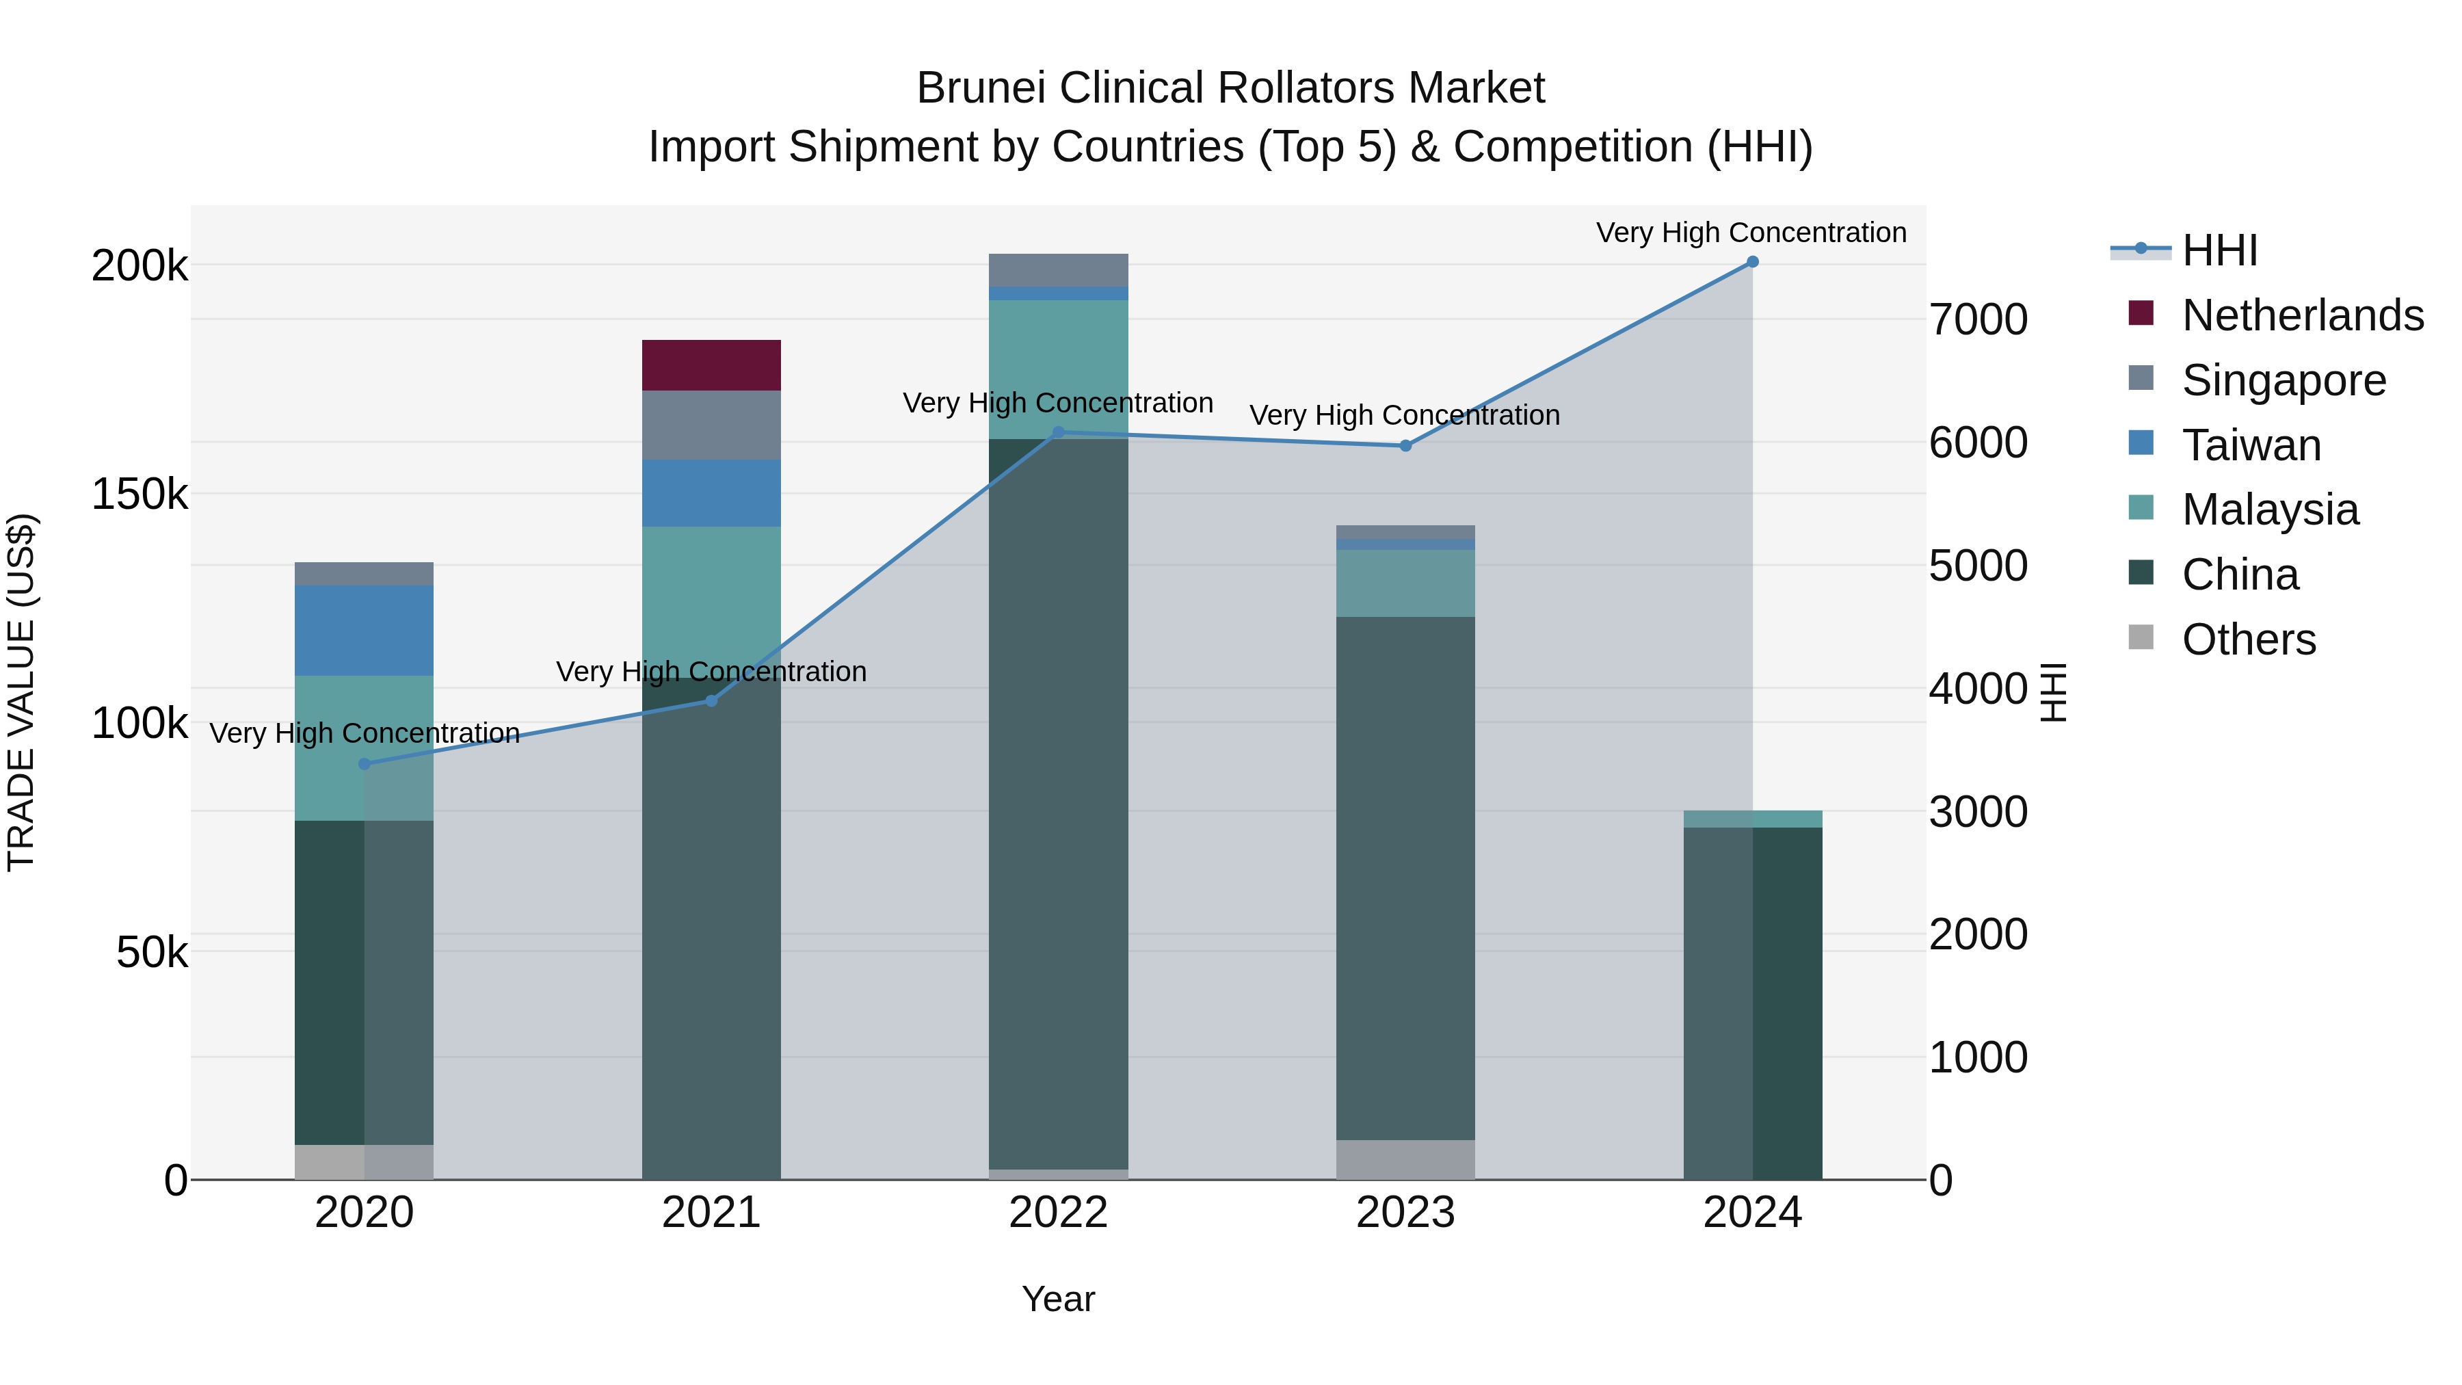Select the 2024 HHI data point

point(1752,262)
